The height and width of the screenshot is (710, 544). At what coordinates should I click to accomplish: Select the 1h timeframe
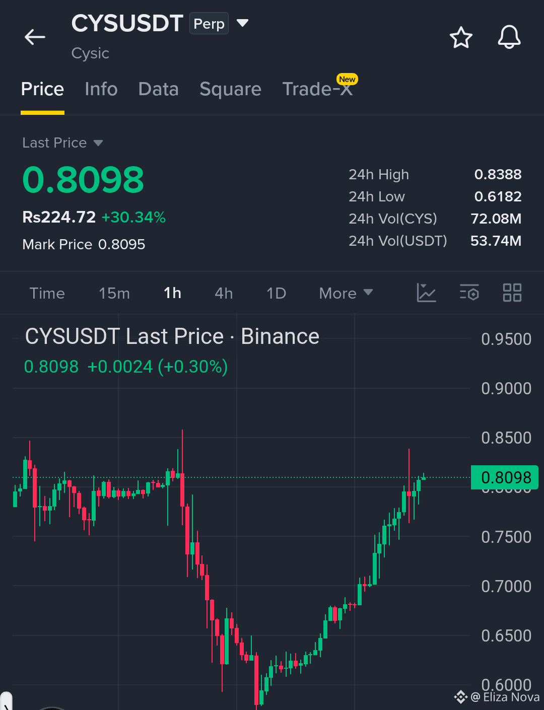(x=172, y=293)
